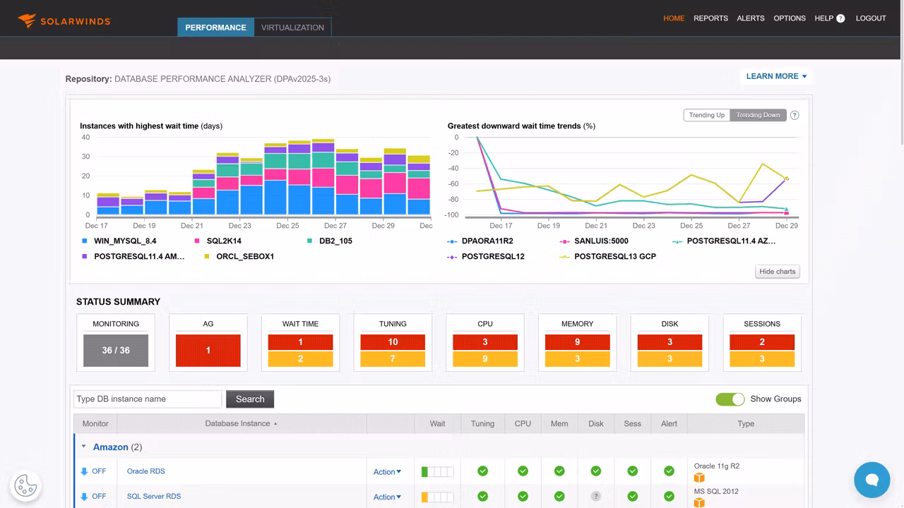Enable the Trending Up chart view

click(706, 114)
